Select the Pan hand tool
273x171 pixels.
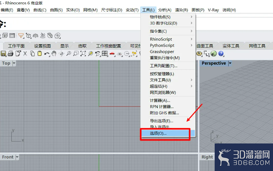click(x=54, y=54)
